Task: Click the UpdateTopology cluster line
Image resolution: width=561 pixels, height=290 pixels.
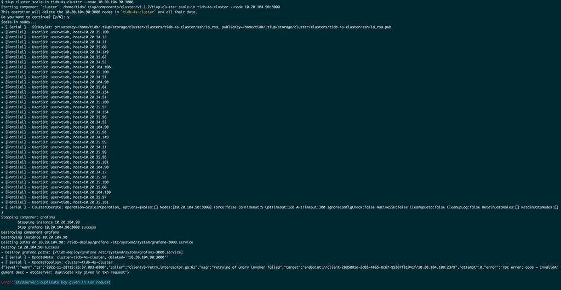Action: (x=56, y=262)
